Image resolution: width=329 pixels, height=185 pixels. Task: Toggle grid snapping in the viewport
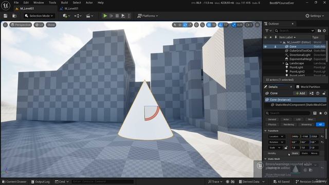[x=209, y=25]
